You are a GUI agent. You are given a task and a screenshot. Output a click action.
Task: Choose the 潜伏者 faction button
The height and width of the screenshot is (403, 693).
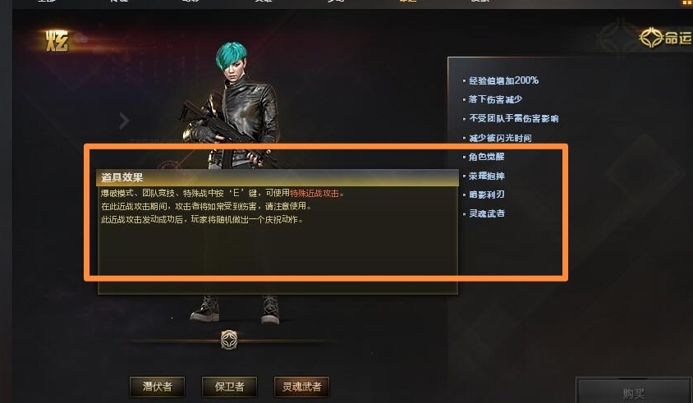pyautogui.click(x=158, y=387)
